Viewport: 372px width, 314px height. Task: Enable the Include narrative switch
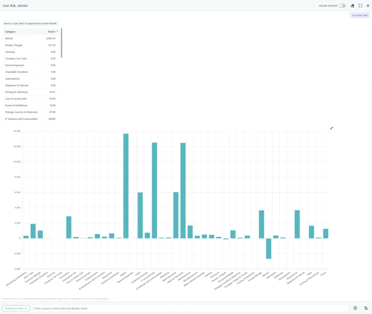(x=342, y=6)
